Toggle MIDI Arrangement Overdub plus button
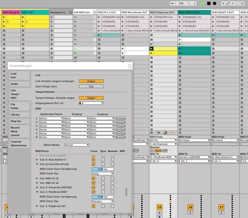 [223, 3]
